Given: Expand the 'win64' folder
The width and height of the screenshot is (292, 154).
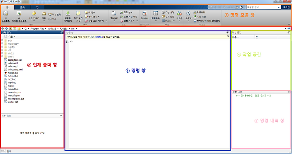Looking at the screenshot, I should [x=2, y=56].
